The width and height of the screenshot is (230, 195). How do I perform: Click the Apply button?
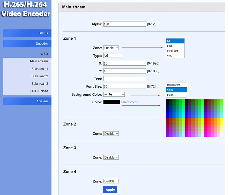pos(110,190)
